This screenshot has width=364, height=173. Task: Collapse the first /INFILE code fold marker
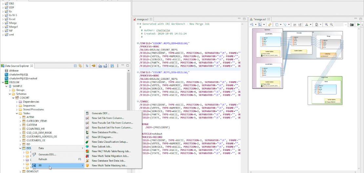pos(138,43)
